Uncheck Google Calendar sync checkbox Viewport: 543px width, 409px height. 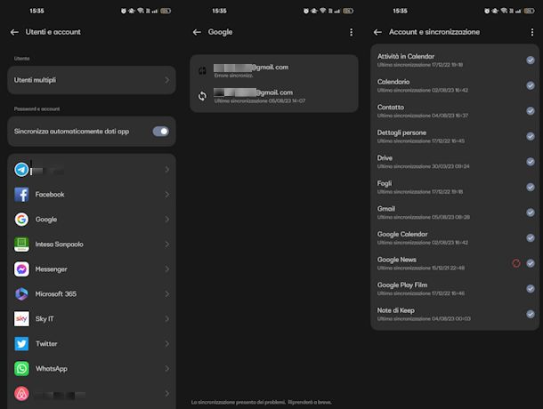coord(531,237)
